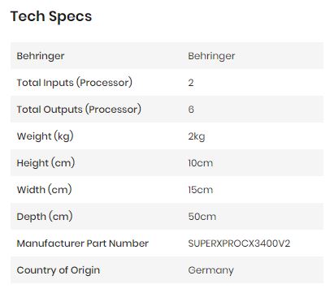334x293 pixels.
Task: Click the 2kg weight value
Action: pyautogui.click(x=197, y=136)
